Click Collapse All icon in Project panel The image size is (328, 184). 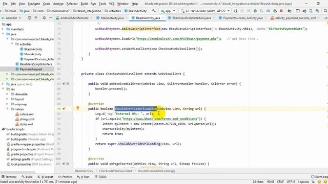pos(36,18)
